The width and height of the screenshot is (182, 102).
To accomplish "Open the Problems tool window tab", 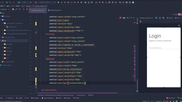I will pos(9,98).
